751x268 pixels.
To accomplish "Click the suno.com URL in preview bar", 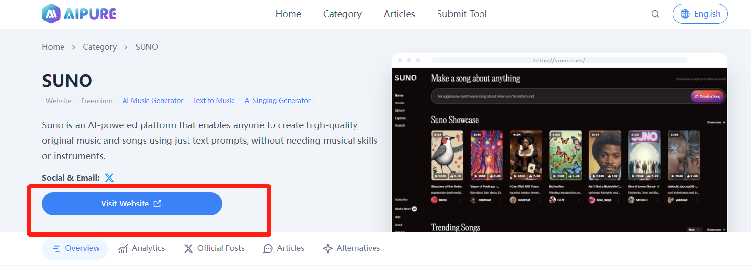I will pyautogui.click(x=559, y=61).
